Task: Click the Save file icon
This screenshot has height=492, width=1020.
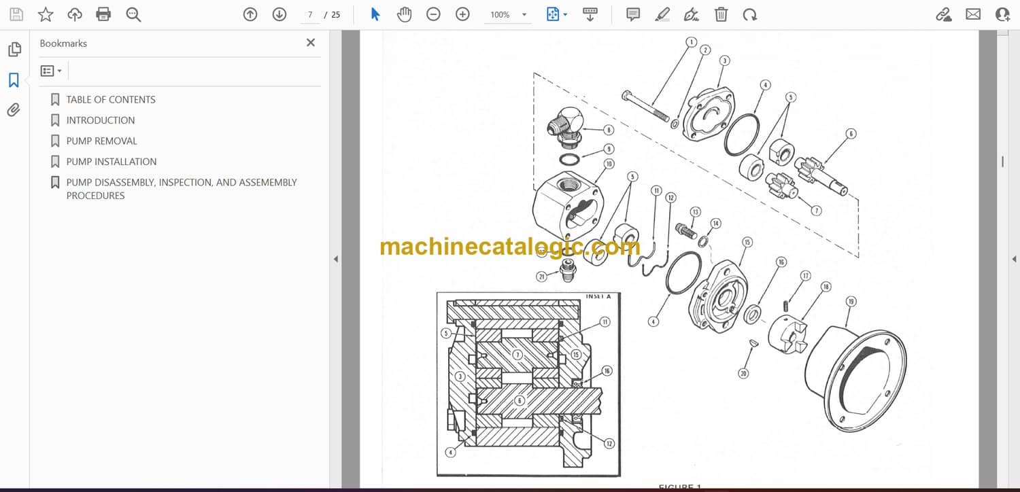Action: 16,14
